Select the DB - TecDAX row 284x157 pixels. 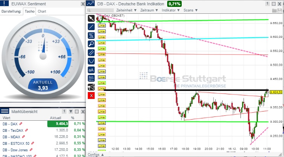43,130
